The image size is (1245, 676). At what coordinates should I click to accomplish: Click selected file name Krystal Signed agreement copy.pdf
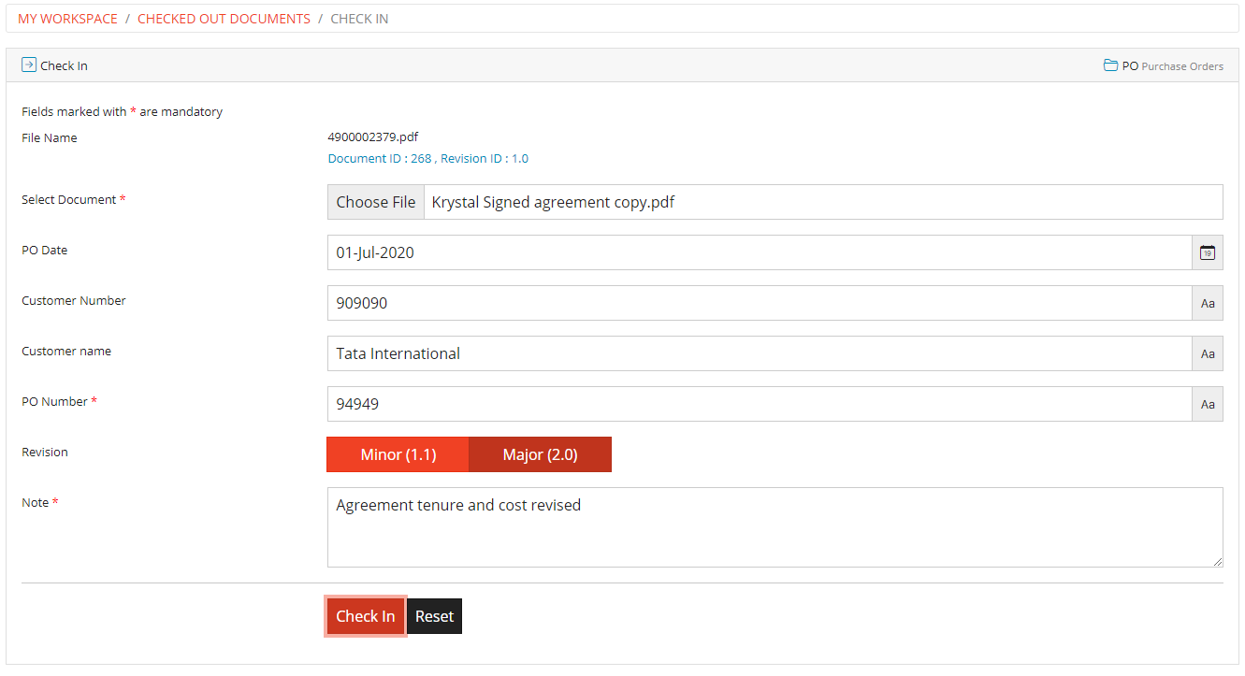click(x=553, y=202)
